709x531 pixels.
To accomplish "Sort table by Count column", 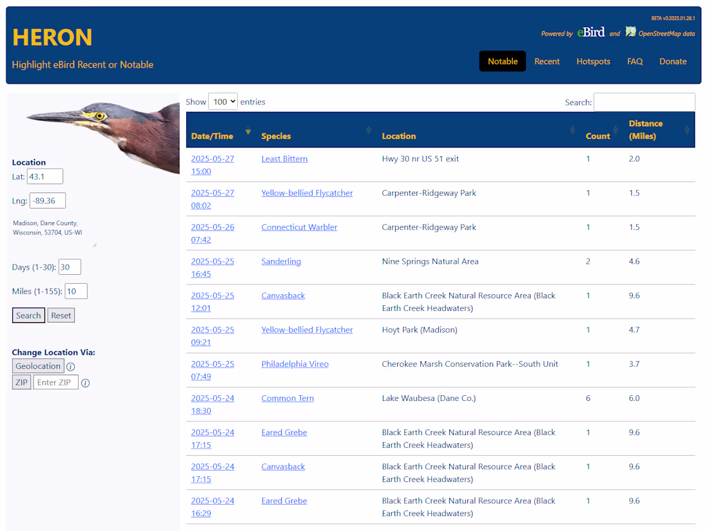I will [x=602, y=130].
